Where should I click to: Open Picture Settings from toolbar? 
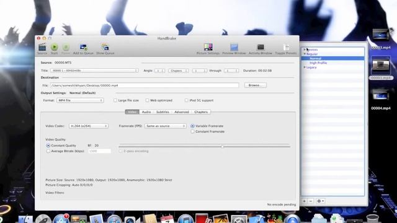click(208, 47)
